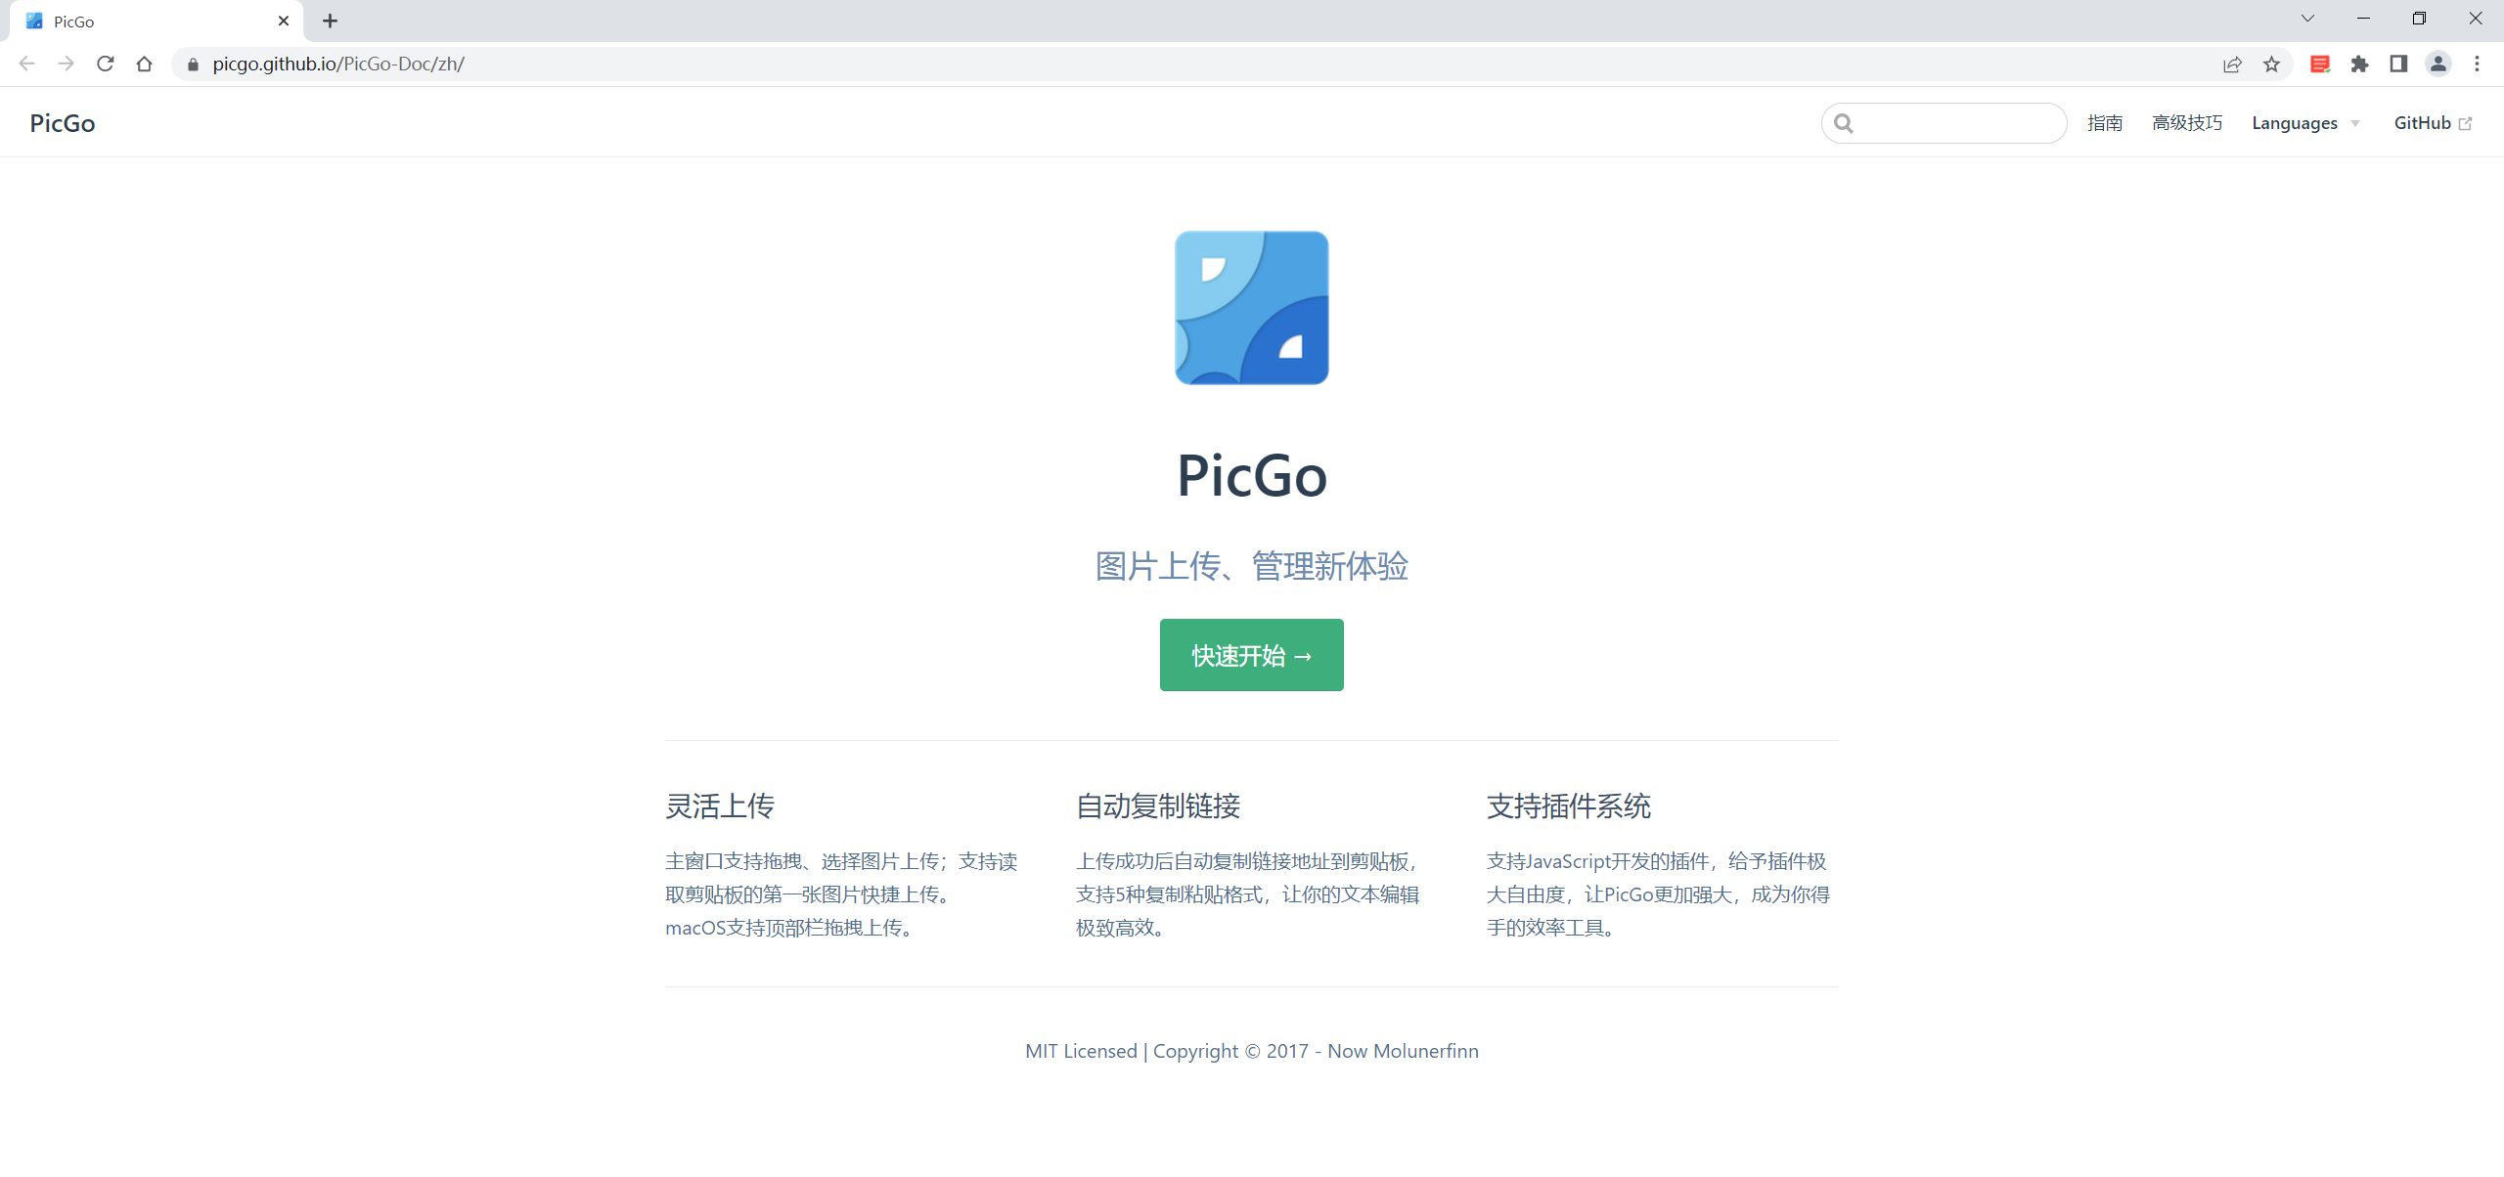The height and width of the screenshot is (1177, 2504).
Task: Minimize the browser window
Action: click(x=2363, y=19)
